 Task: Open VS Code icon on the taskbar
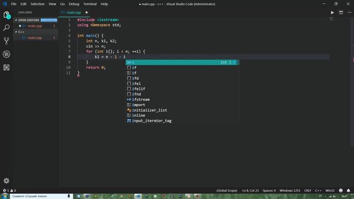(138, 196)
